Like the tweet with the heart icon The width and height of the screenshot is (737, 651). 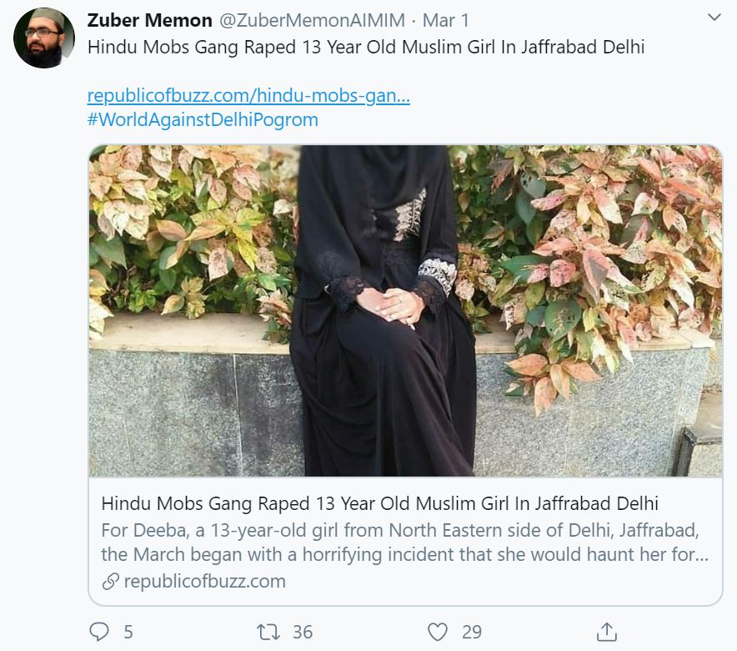click(438, 632)
